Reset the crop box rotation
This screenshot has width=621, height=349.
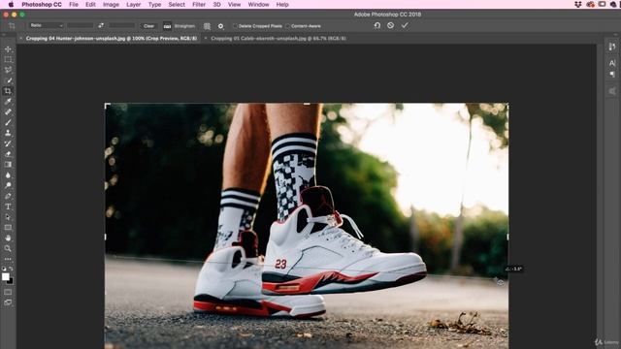(x=377, y=25)
